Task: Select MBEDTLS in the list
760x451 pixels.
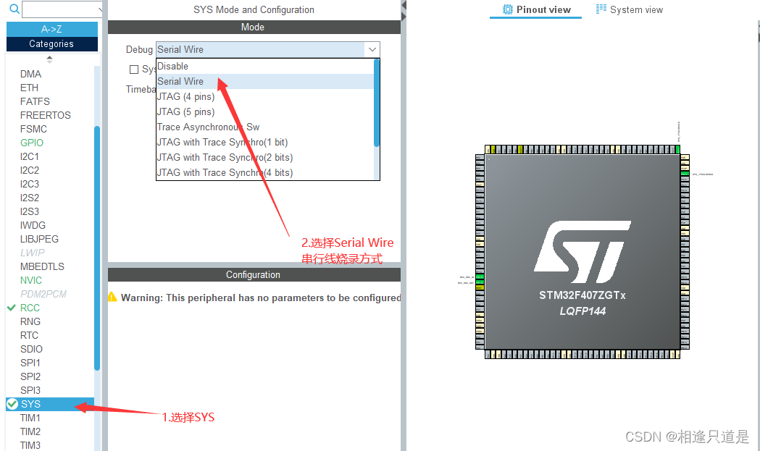Action: (x=42, y=266)
